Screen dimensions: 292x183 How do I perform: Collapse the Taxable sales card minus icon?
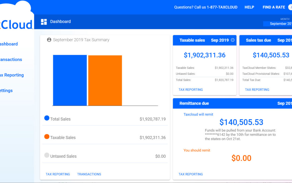(x=233, y=40)
